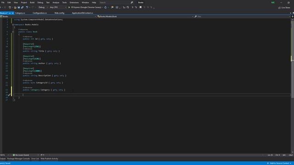The height and width of the screenshot is (165, 294).
Task: Click the Save All icon
Action: (x=23, y=7)
